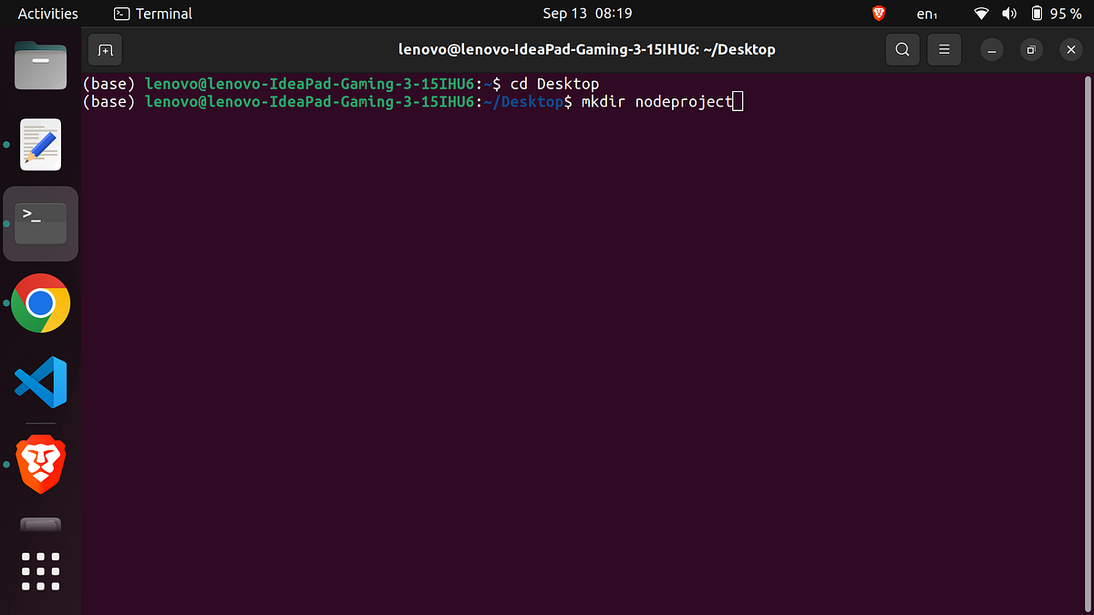Screen dimensions: 1094x615
Task: Select the running Terminal icon in the dock
Action: pyautogui.click(x=40, y=223)
